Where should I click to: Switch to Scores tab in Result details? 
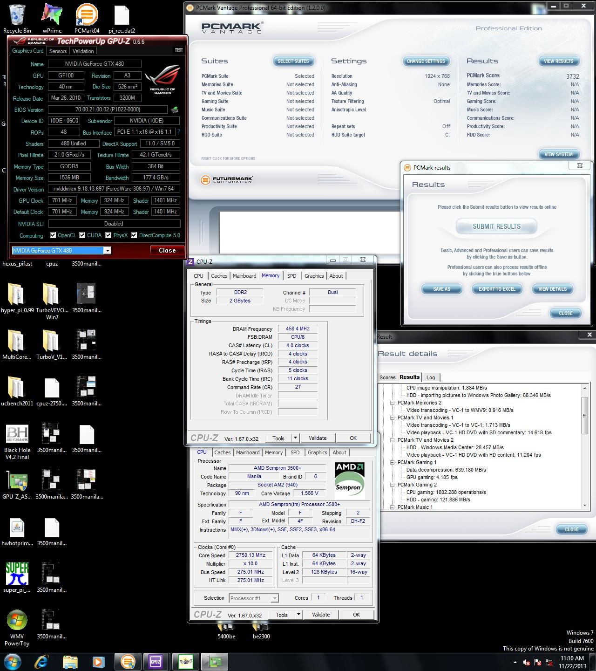pyautogui.click(x=387, y=377)
